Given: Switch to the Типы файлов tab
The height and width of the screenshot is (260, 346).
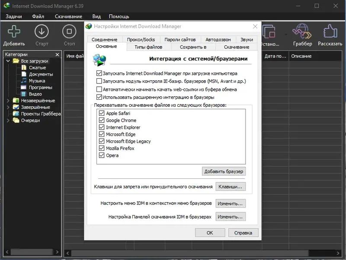Looking at the screenshot, I should [148, 47].
